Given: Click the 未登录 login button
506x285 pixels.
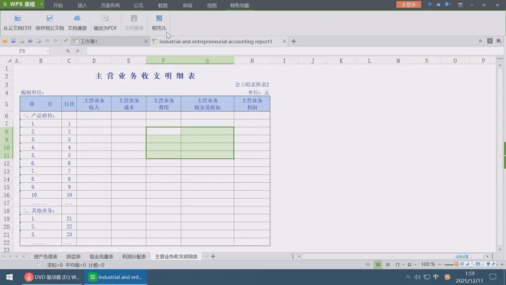Looking at the screenshot, I should [x=409, y=5].
